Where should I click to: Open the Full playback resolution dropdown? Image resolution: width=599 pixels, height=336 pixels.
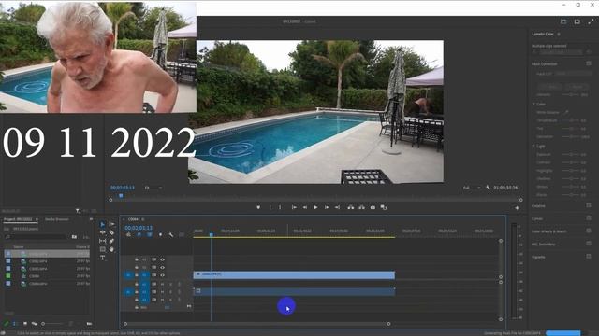pyautogui.click(x=472, y=188)
